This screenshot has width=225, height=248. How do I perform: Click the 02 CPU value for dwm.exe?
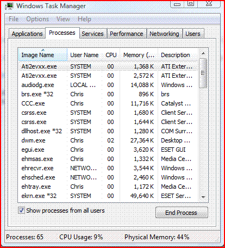[110, 140]
